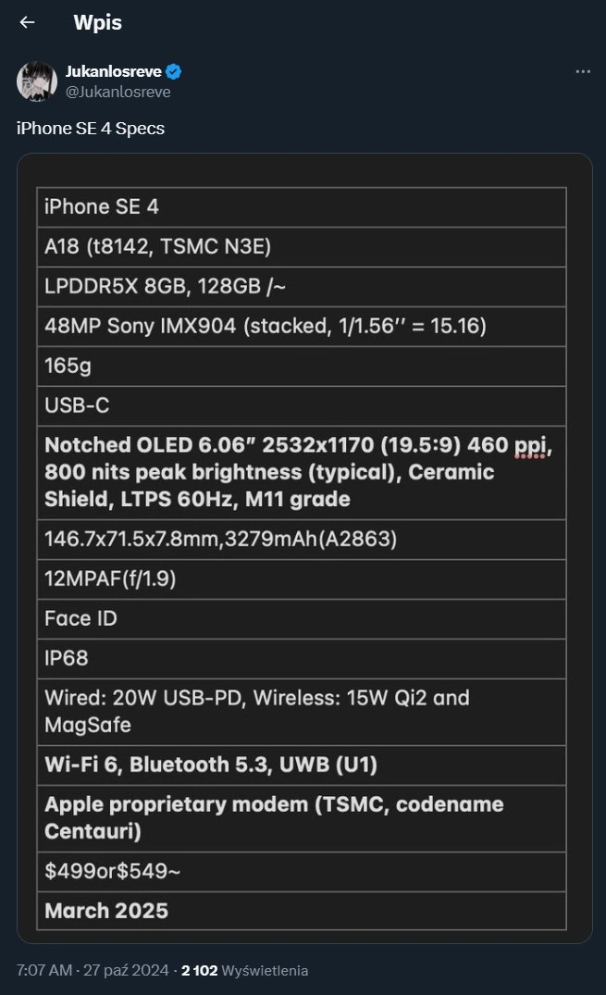Click the Jukanlosreve display name
Image resolution: width=606 pixels, height=995 pixels.
pos(114,71)
